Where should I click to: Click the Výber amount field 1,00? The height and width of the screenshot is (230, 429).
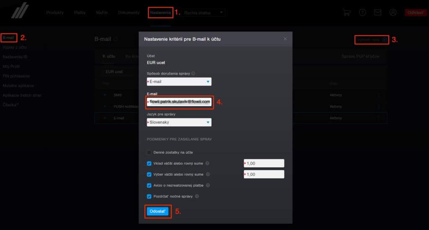(264, 174)
